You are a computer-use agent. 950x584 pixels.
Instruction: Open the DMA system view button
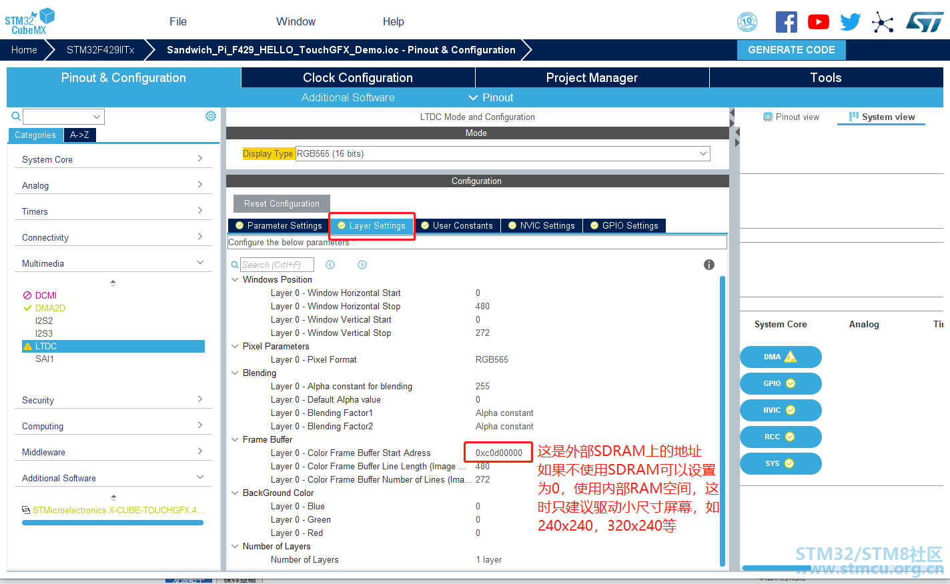(x=781, y=357)
